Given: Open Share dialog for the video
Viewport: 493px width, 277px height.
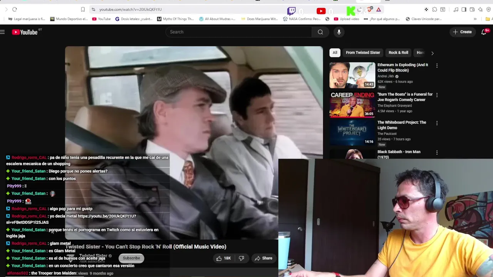Looking at the screenshot, I should tap(263, 258).
